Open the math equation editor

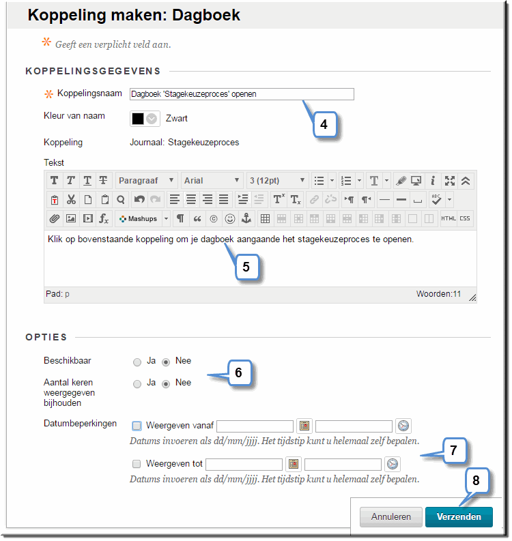point(104,219)
